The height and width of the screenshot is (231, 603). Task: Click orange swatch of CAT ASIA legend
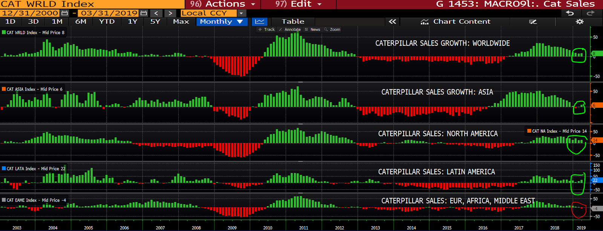click(4, 89)
